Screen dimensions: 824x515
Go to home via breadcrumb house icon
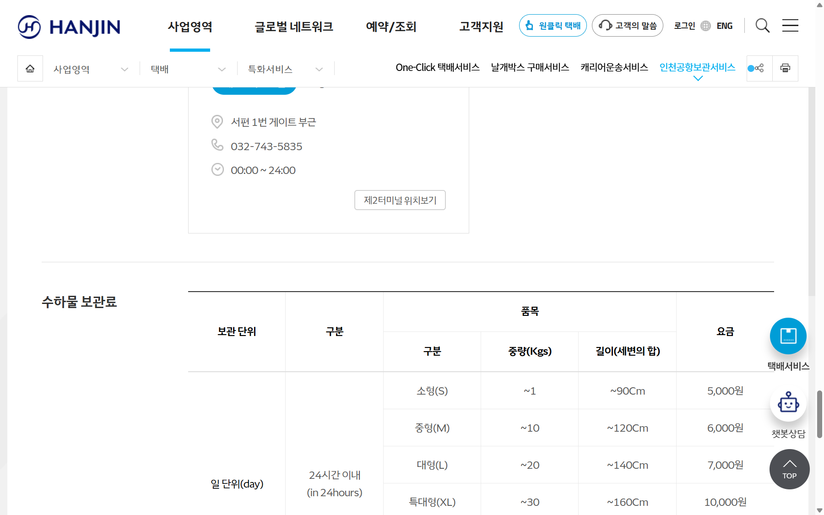[x=30, y=69]
